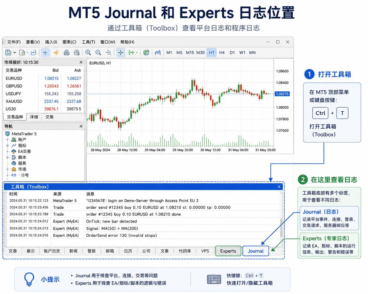This screenshot has width=368, height=294.
Task: Click the blue M-shaped indicators icon
Action: click(157, 53)
